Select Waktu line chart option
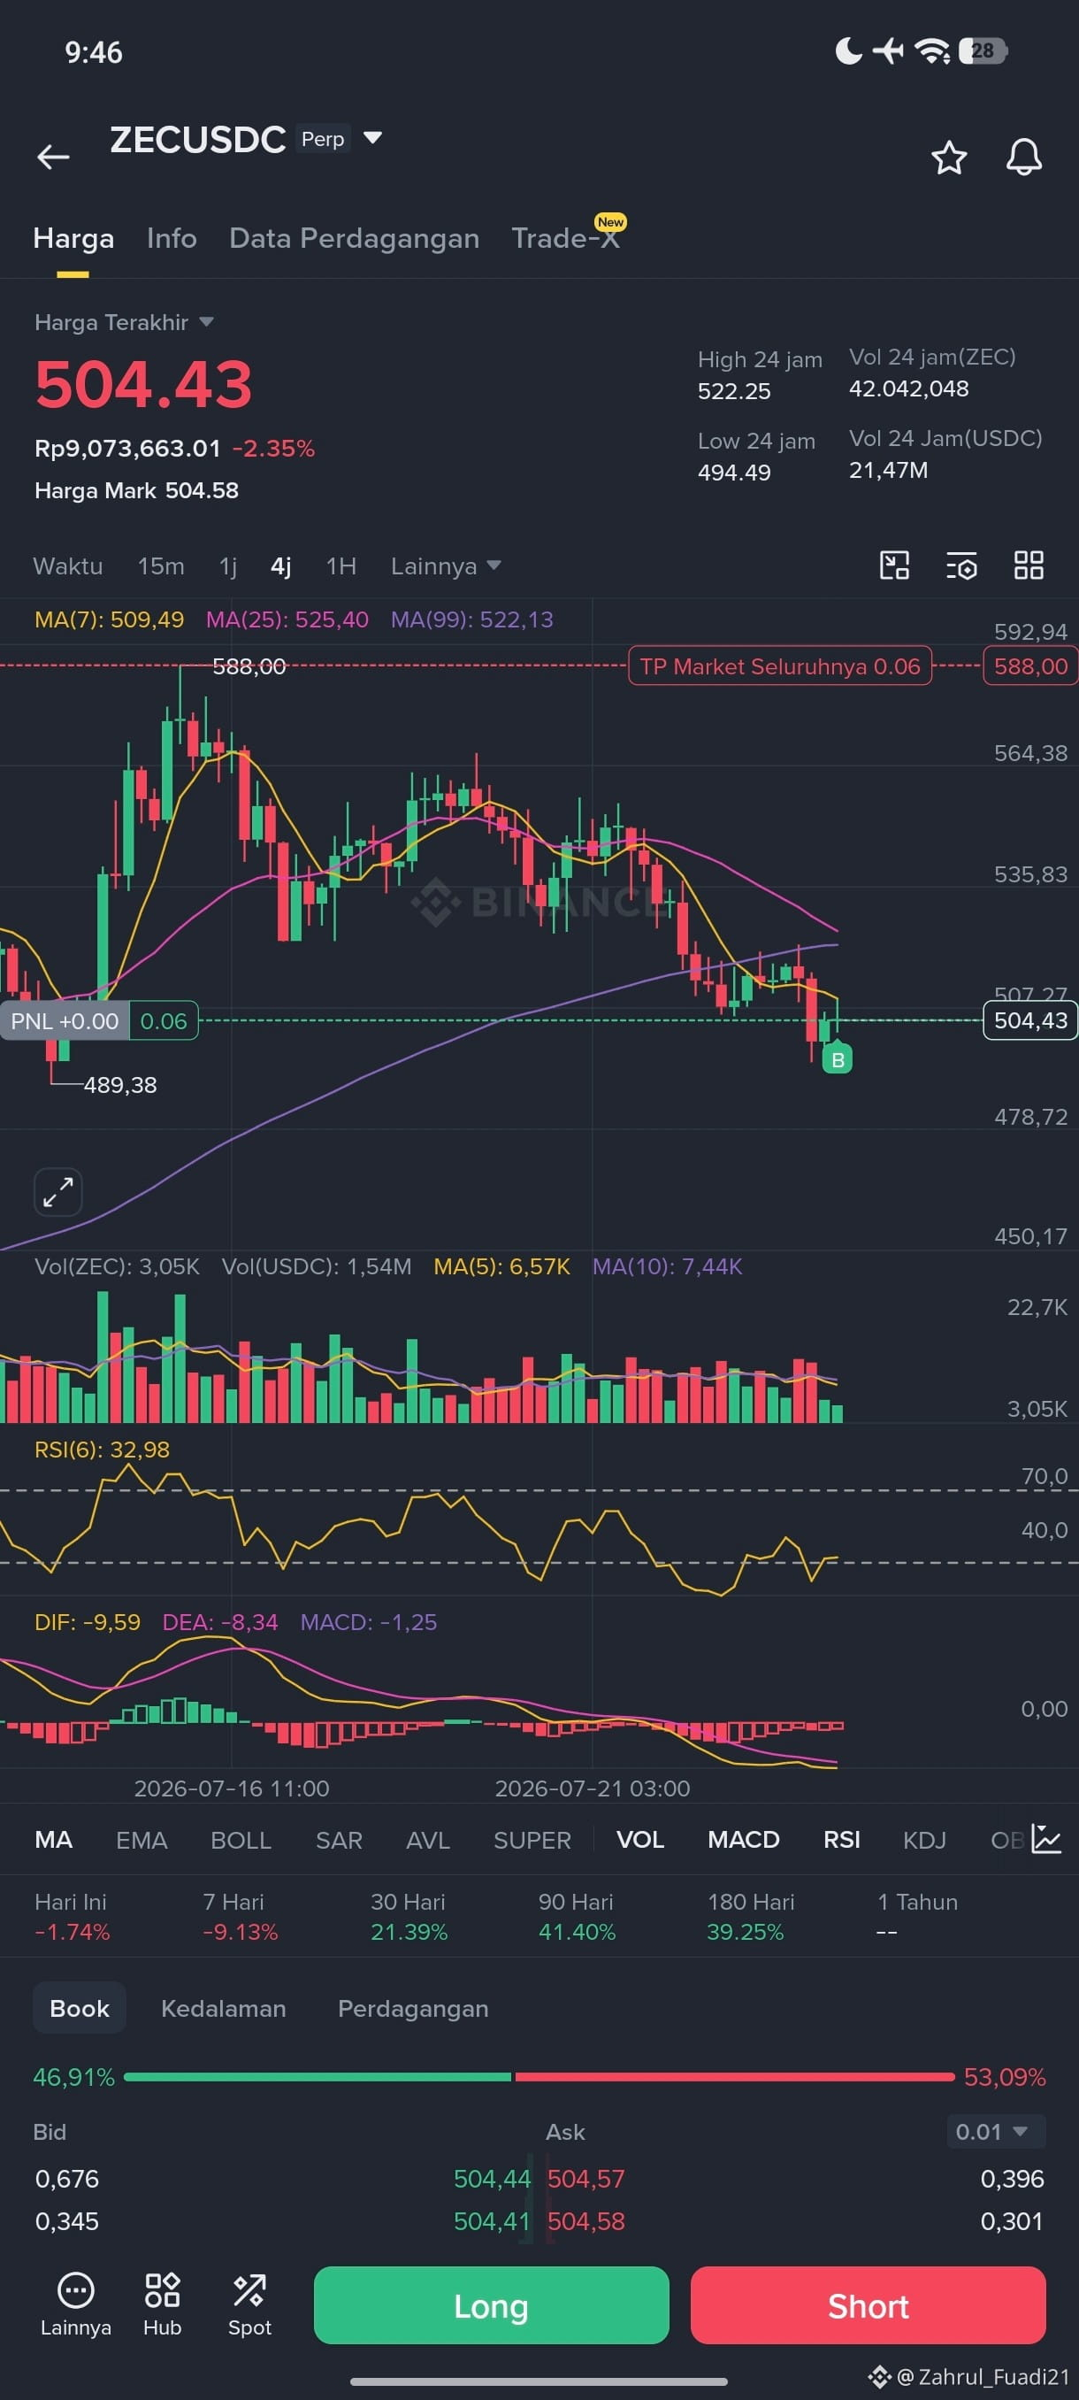 [68, 566]
